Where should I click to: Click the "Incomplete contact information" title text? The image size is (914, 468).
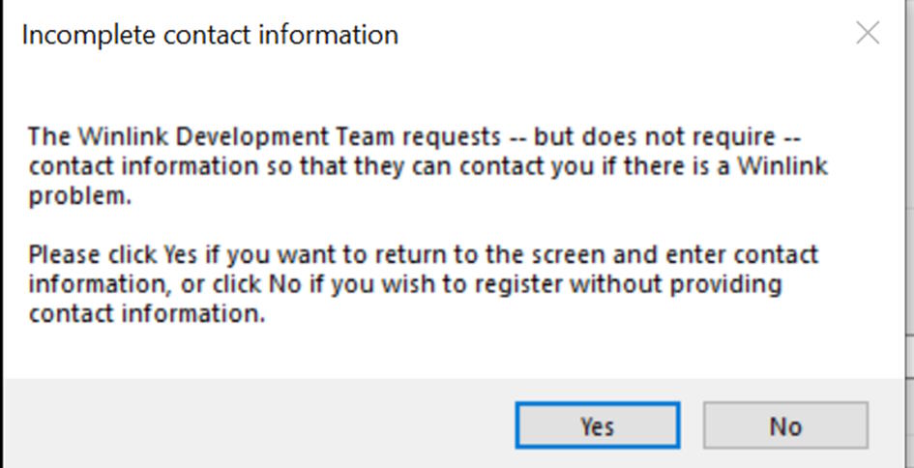point(209,36)
